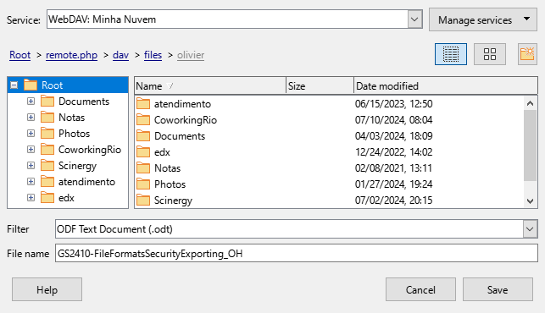This screenshot has height=313, width=545.
Task: Click the Scinergy folder icon in file list
Action: click(143, 200)
